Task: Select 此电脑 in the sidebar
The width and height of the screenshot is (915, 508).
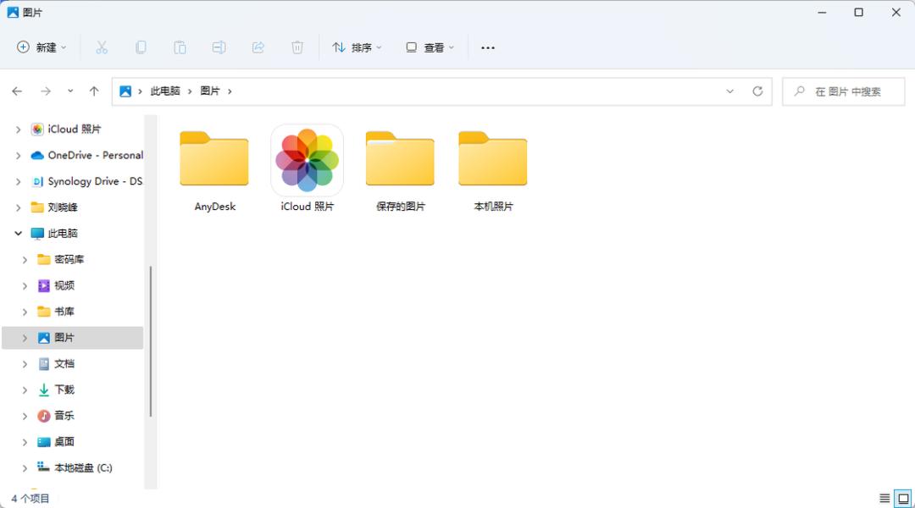Action: click(x=63, y=234)
